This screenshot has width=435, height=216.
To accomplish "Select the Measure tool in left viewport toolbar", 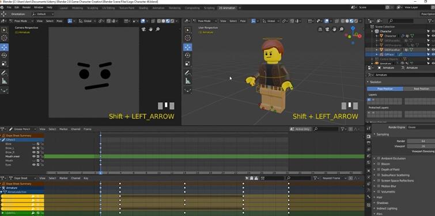I will point(4,82).
